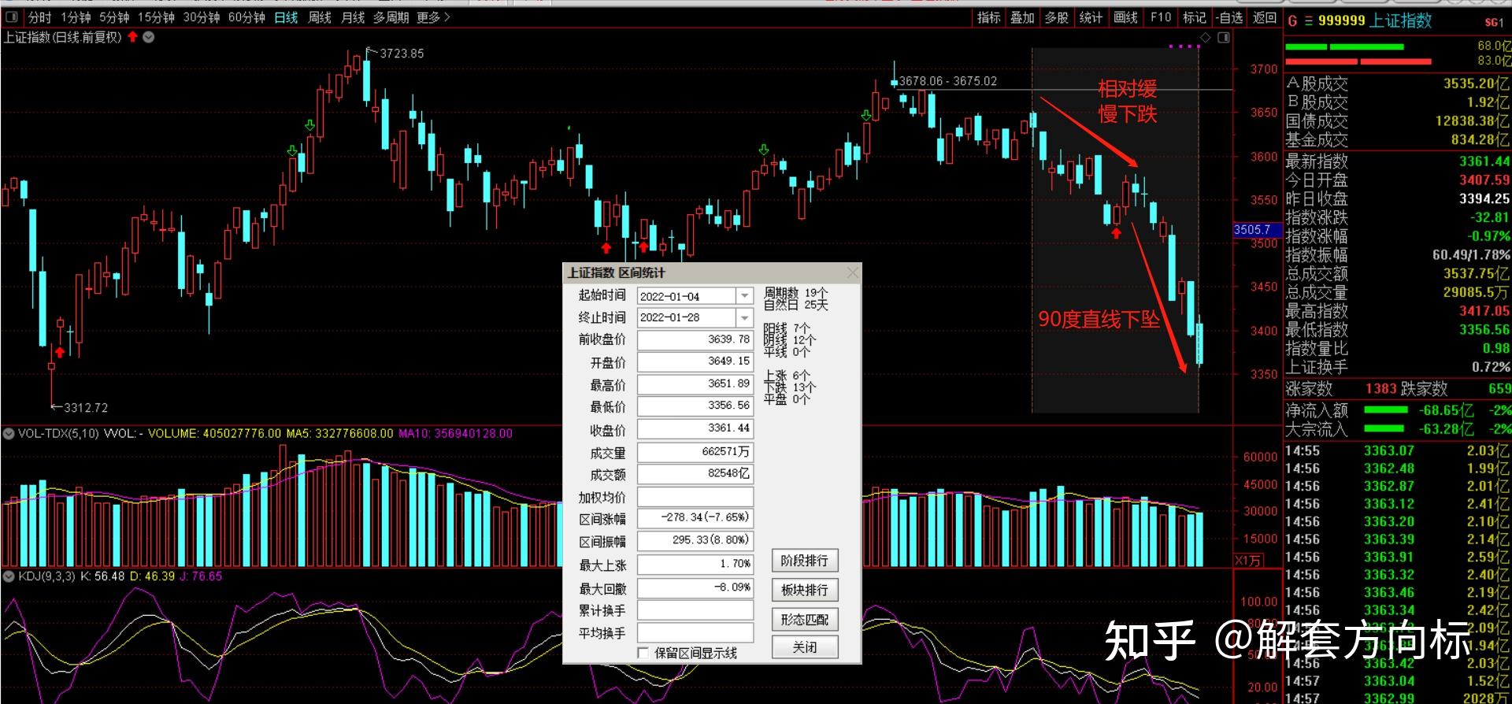The image size is (1512, 704).
Task: Switch to the 15分钟 period tab
Action: (156, 17)
